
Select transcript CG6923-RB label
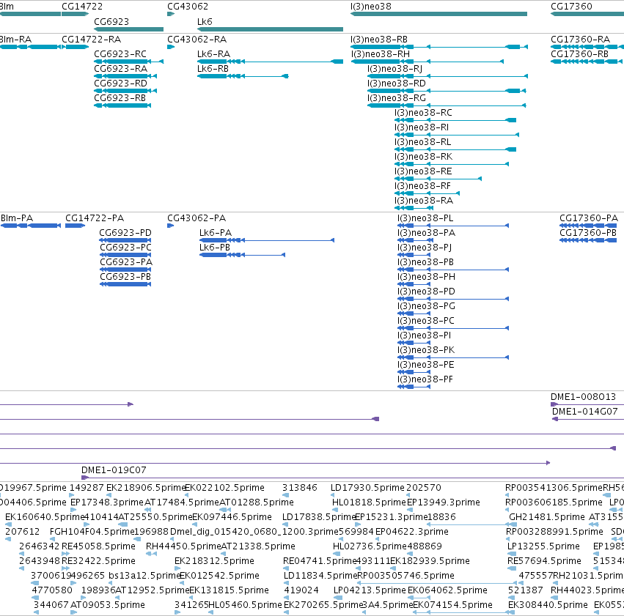pyautogui.click(x=120, y=98)
